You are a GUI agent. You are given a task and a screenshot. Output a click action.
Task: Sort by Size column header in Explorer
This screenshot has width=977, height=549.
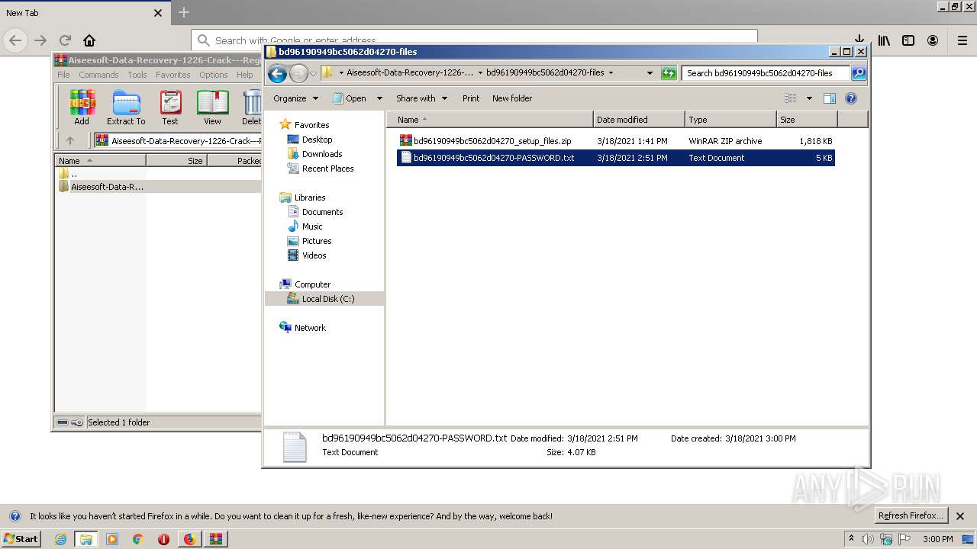[x=807, y=120]
